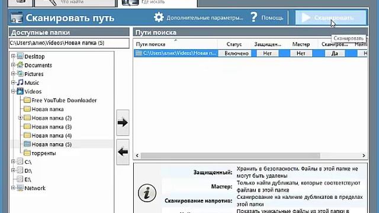Click the D:\ drive icon

[20, 170]
